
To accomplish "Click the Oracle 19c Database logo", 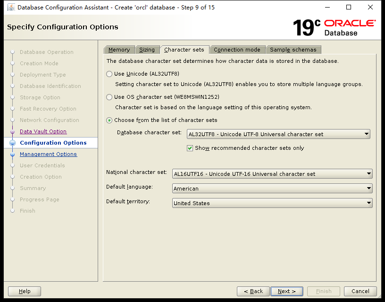I will tap(334, 27).
